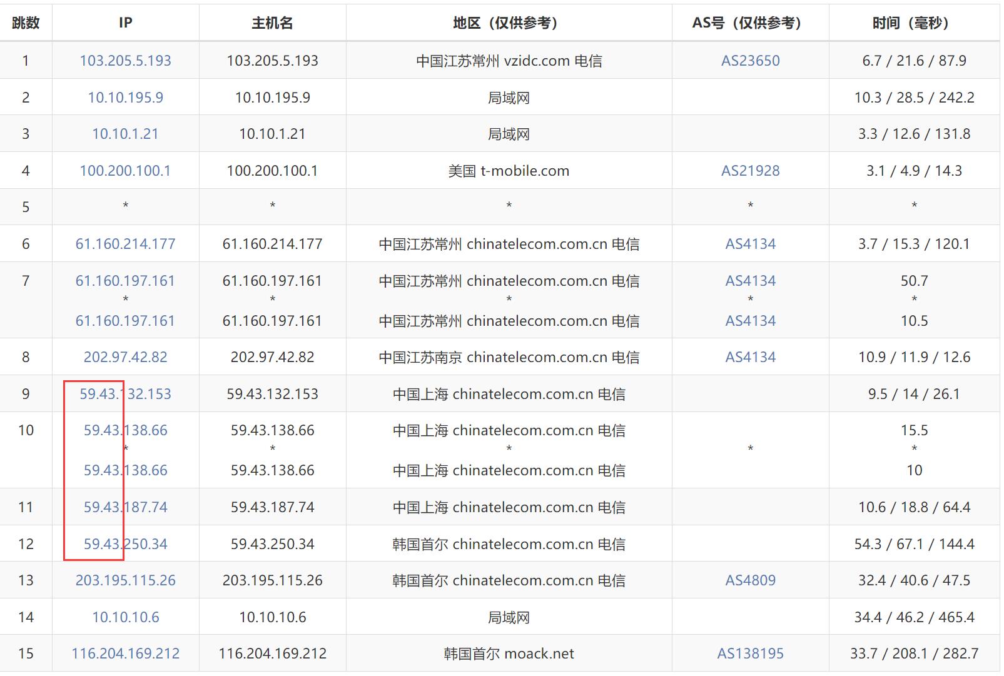
Task: Select hostname cell 59.43.187.74
Action: [272, 507]
